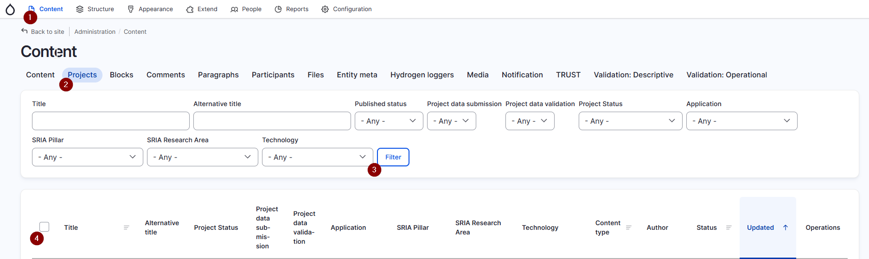The width and height of the screenshot is (869, 259).
Task: Open the Hydrogen loggers tab
Action: pyautogui.click(x=422, y=75)
